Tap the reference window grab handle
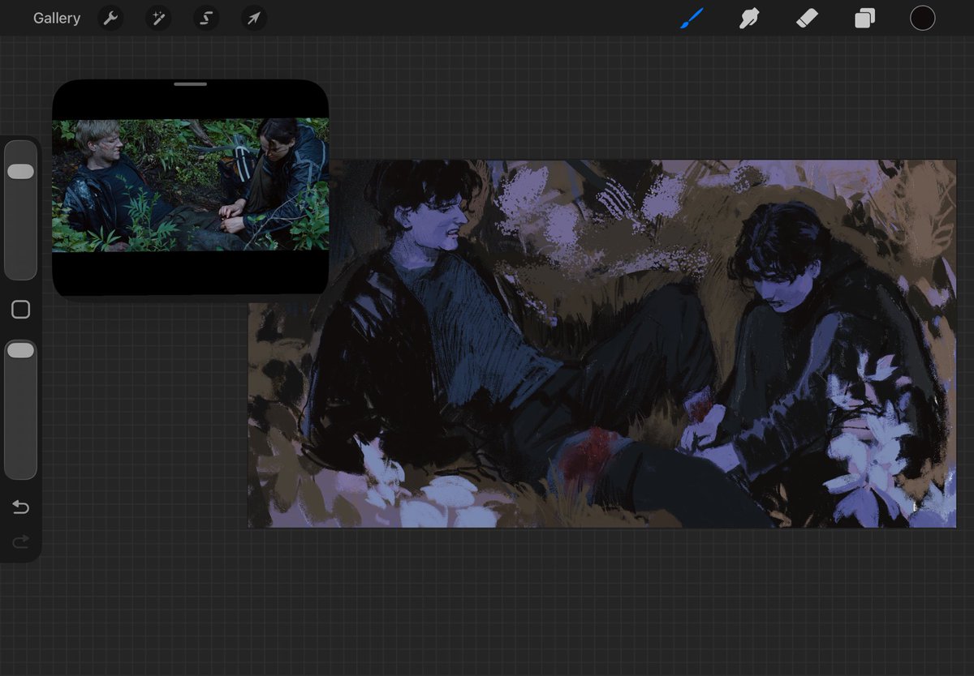Screen dimensions: 974x676 [x=190, y=83]
